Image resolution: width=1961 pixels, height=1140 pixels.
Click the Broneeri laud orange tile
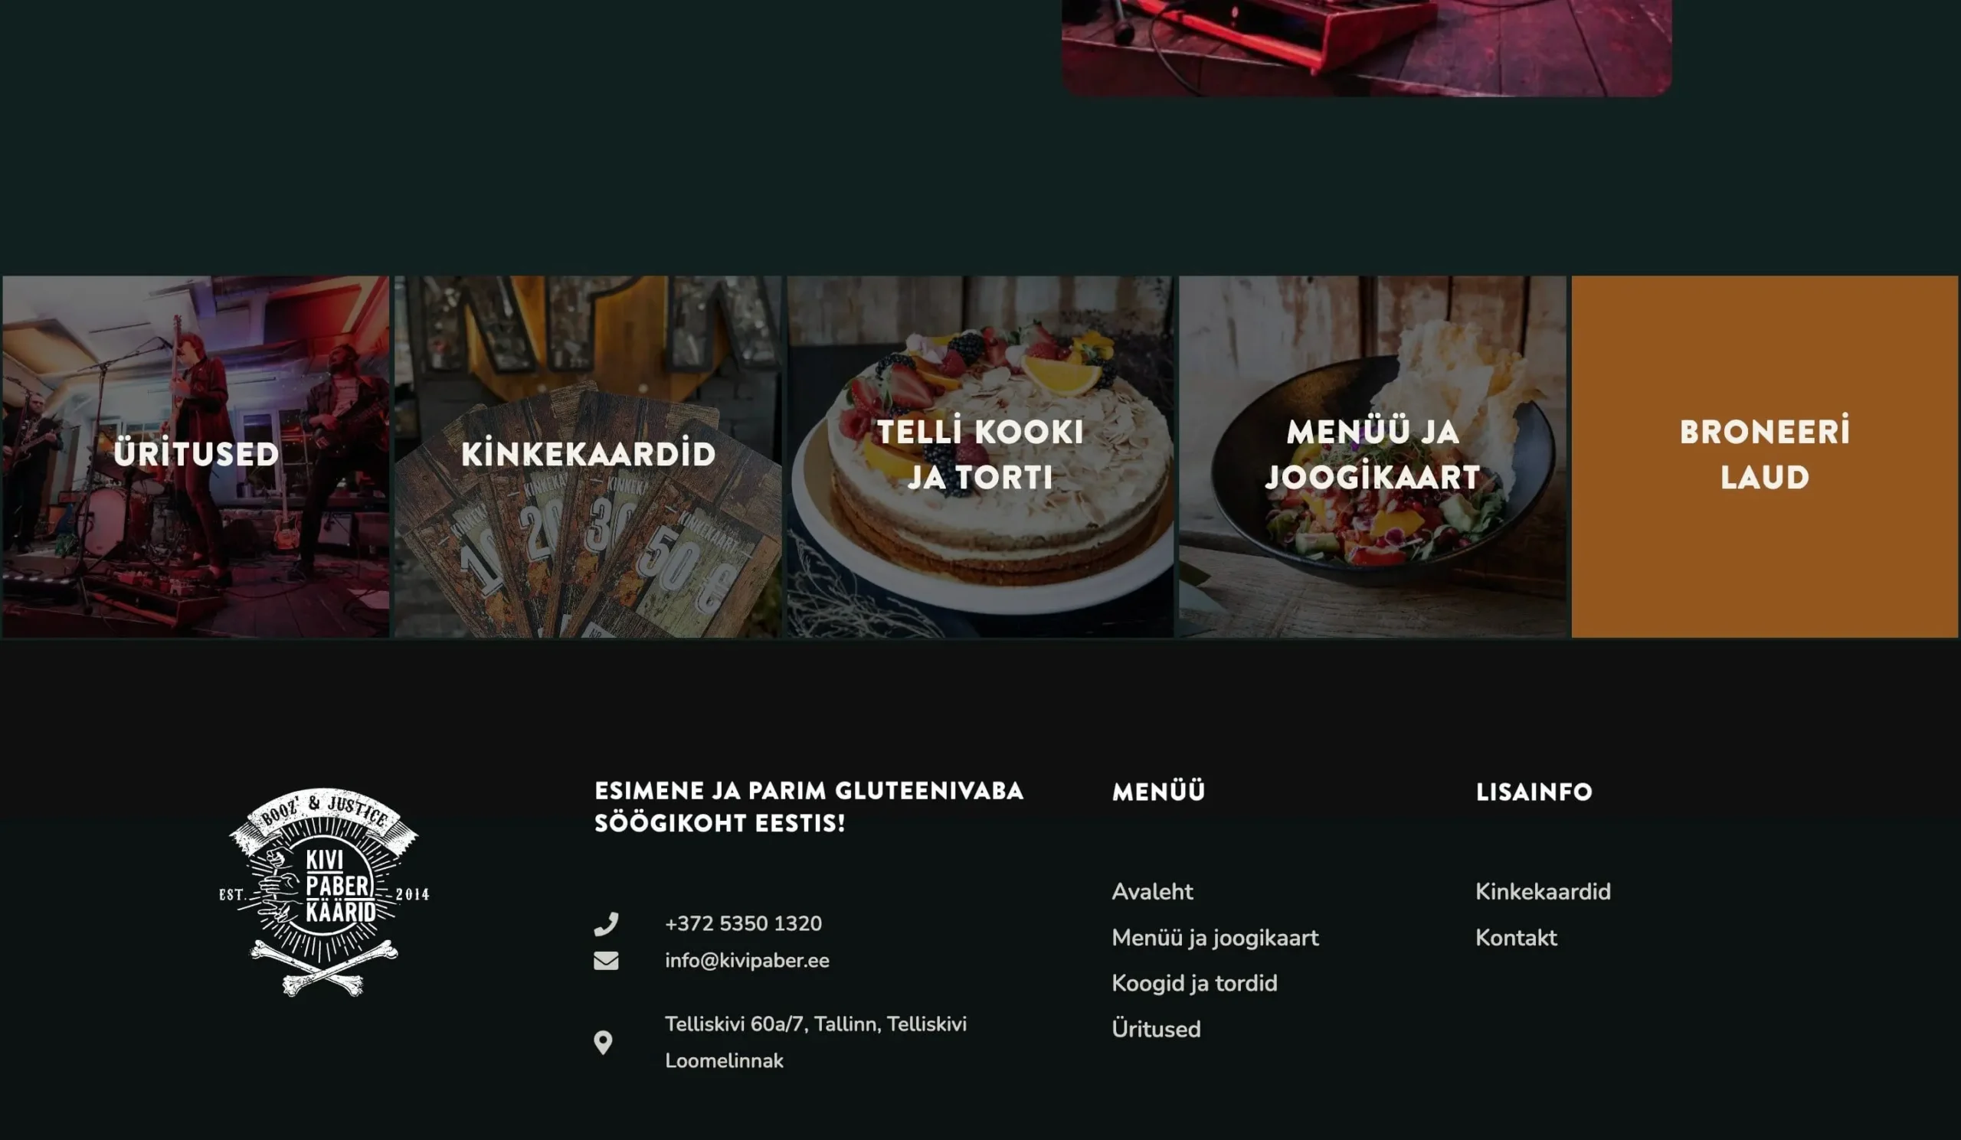click(x=1765, y=456)
